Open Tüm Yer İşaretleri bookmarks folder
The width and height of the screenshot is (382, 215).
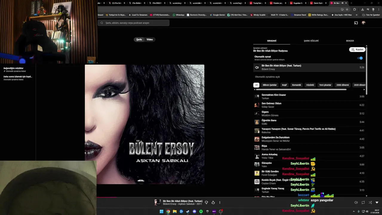[371, 15]
